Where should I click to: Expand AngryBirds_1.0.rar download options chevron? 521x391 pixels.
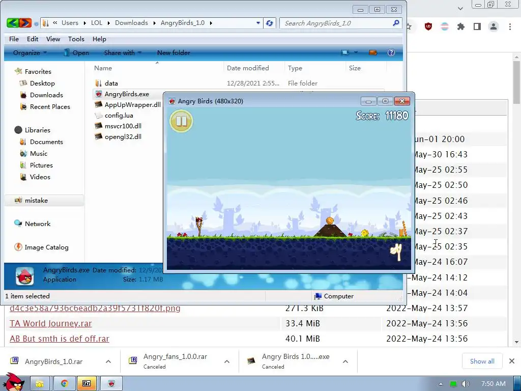click(x=108, y=361)
